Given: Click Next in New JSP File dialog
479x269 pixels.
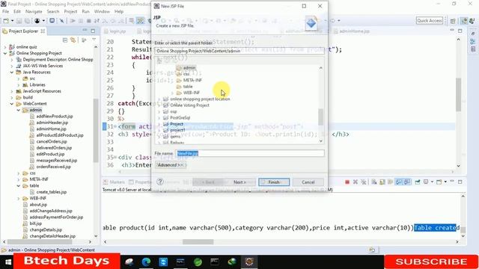Looking at the screenshot, I should 239,182.
